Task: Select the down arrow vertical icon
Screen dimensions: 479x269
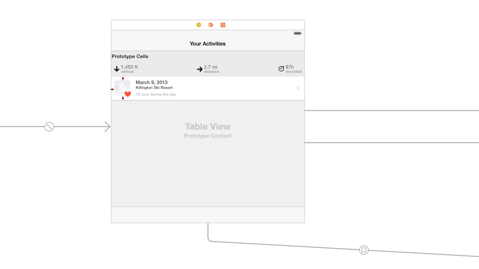Action: coord(116,69)
